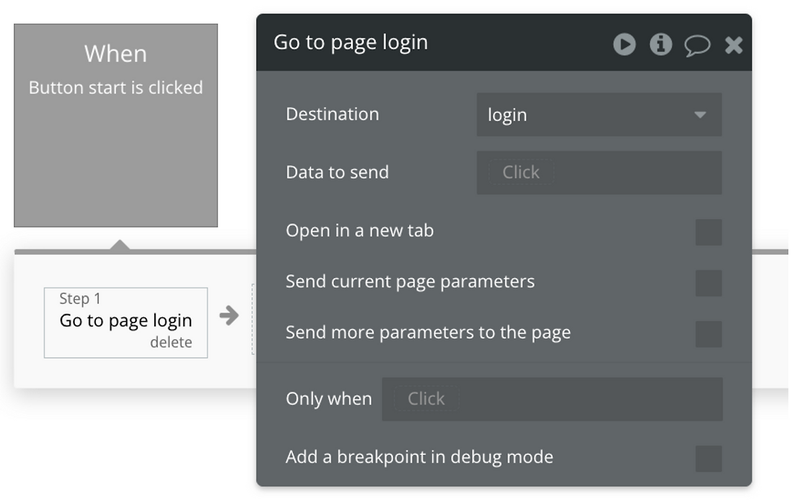Click the Destination label
Image resolution: width=793 pixels, height=503 pixels.
click(x=332, y=114)
